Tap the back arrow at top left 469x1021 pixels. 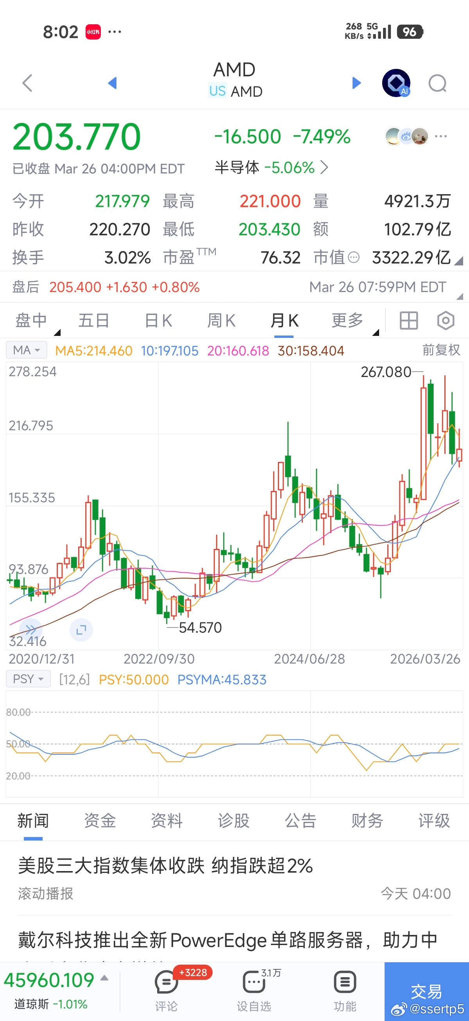pos(27,83)
